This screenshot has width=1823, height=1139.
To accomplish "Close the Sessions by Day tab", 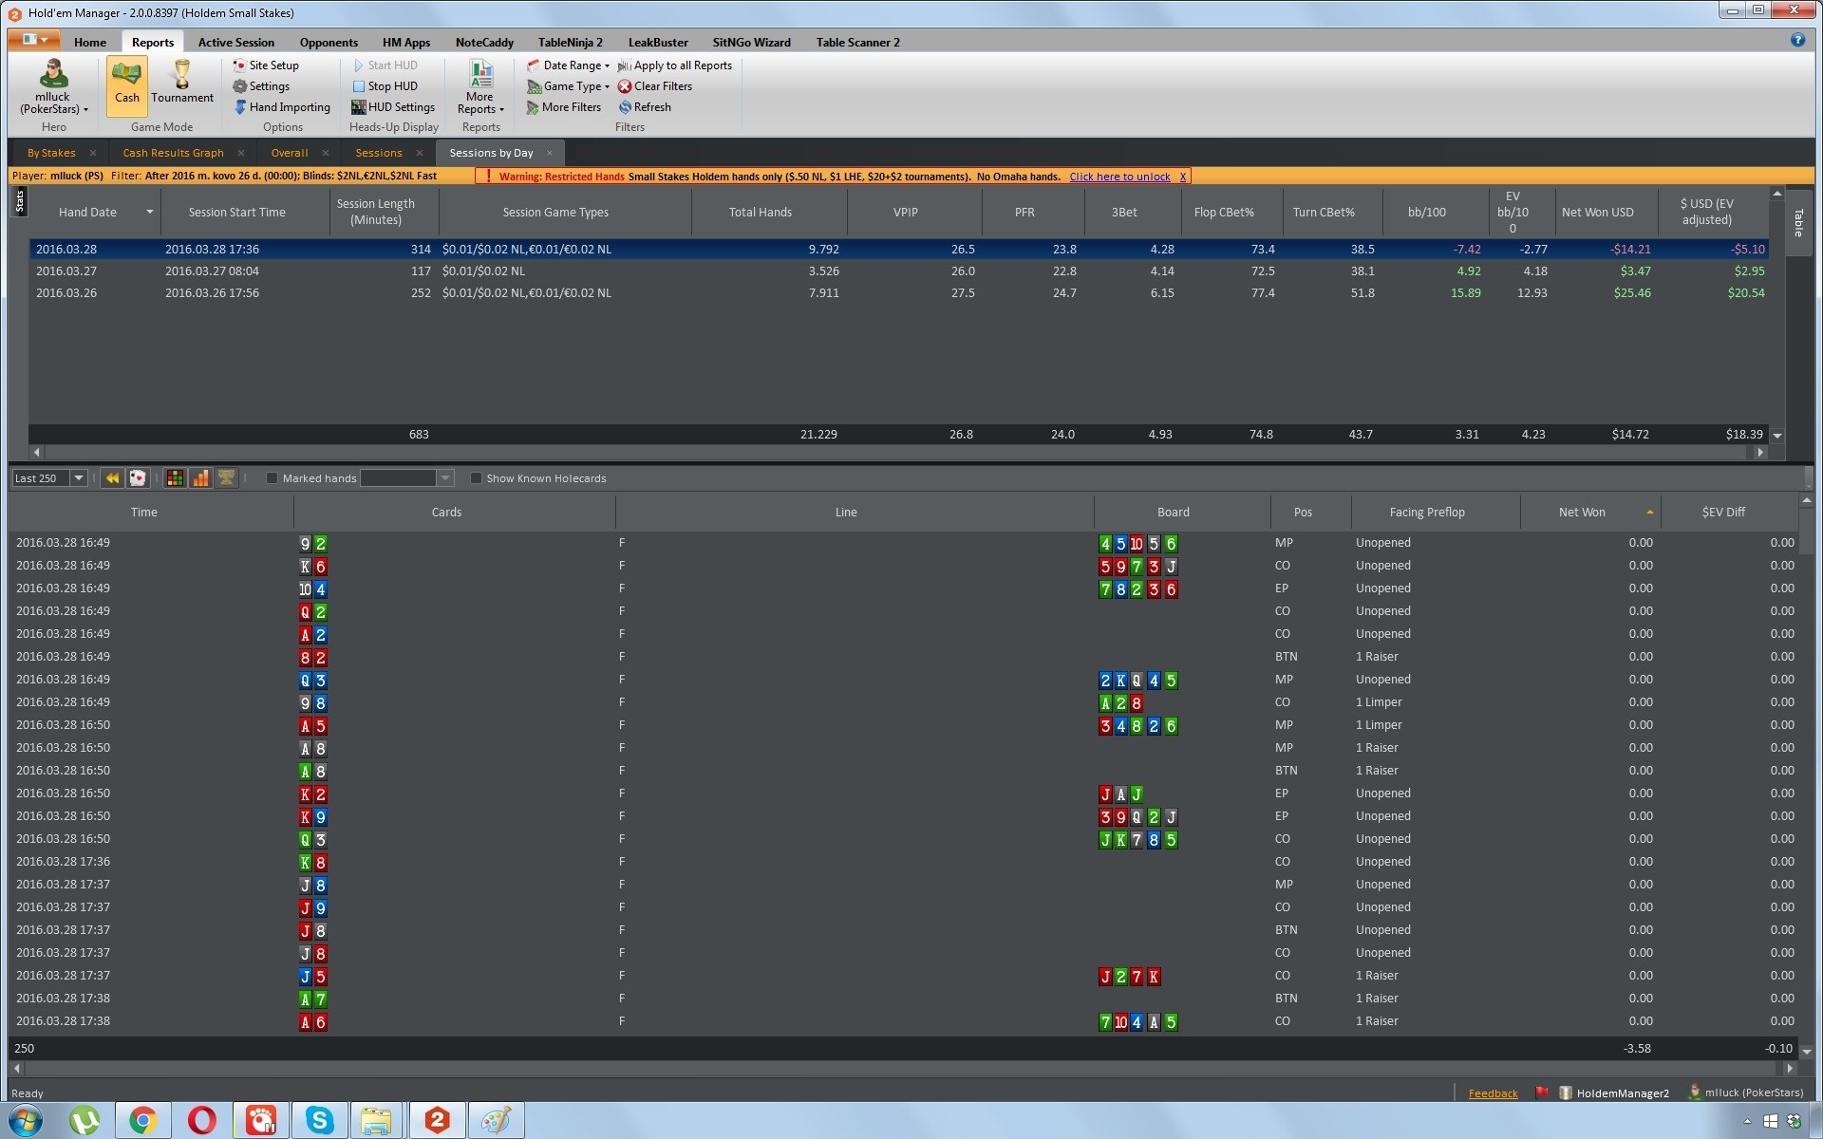I will point(549,153).
